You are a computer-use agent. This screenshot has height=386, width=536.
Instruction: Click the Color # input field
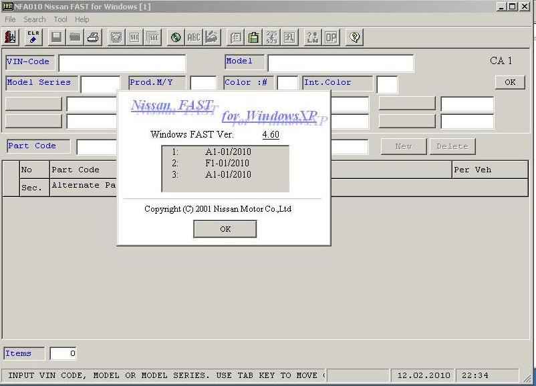tap(287, 84)
